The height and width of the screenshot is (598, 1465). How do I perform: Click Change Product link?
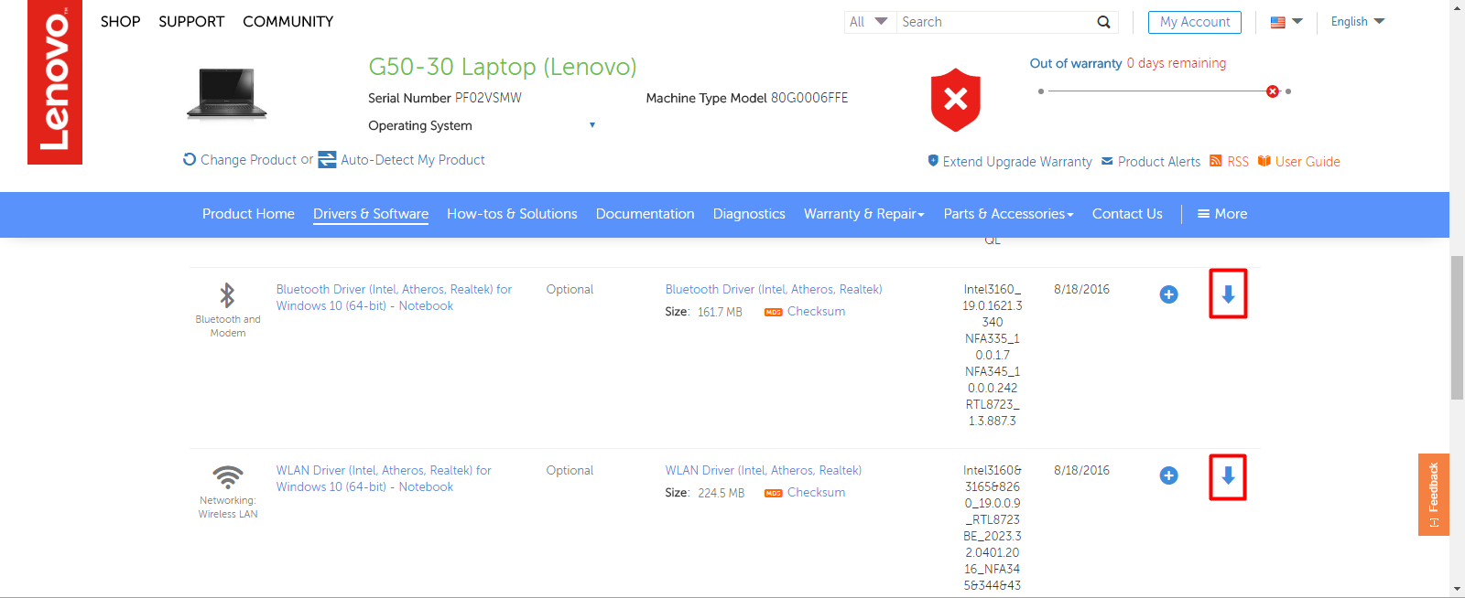[x=248, y=160]
